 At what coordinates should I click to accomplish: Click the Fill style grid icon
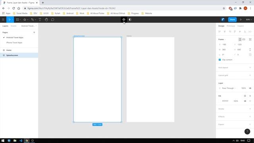pos(245,96)
